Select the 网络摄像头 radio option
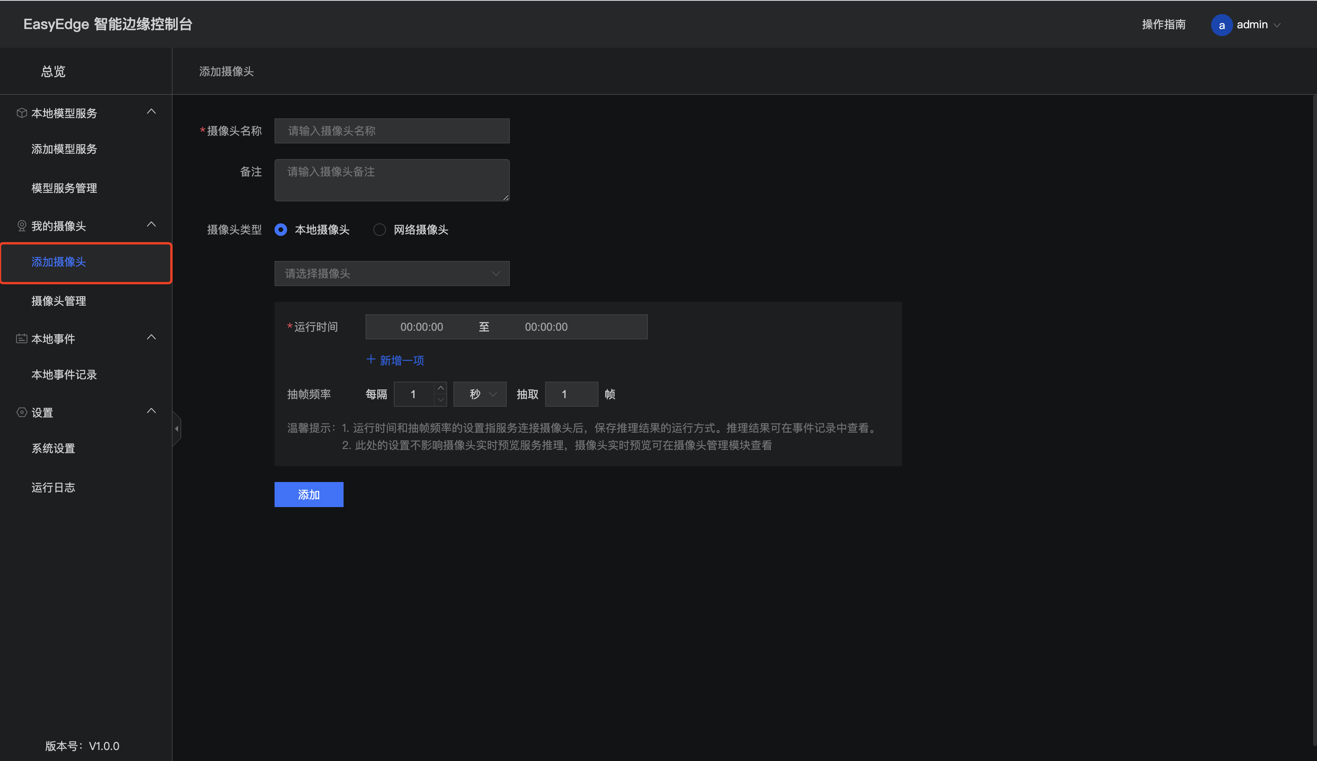The width and height of the screenshot is (1317, 761). [x=379, y=230]
